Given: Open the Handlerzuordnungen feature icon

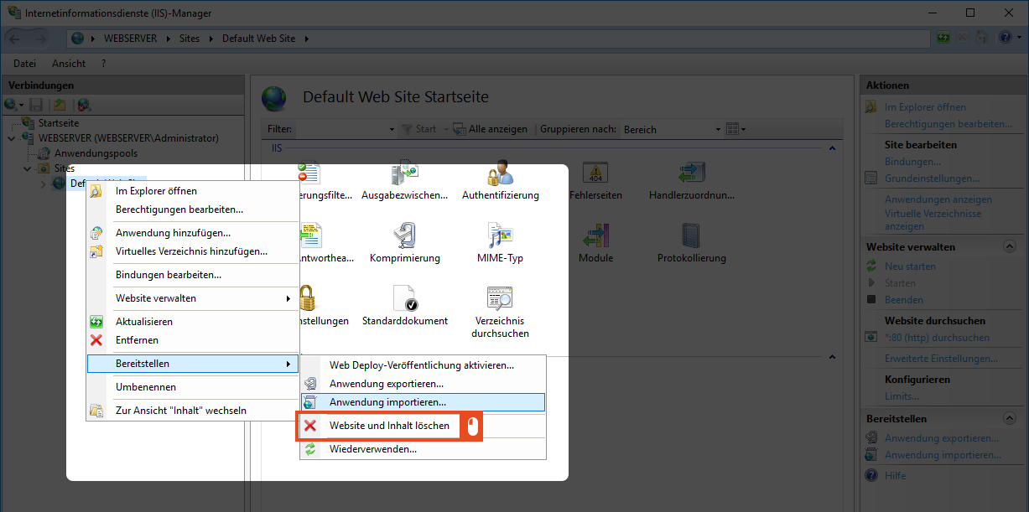Looking at the screenshot, I should point(691,176).
